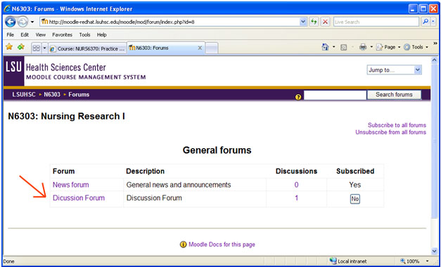
Task: Click the Print icon
Action: click(363, 47)
